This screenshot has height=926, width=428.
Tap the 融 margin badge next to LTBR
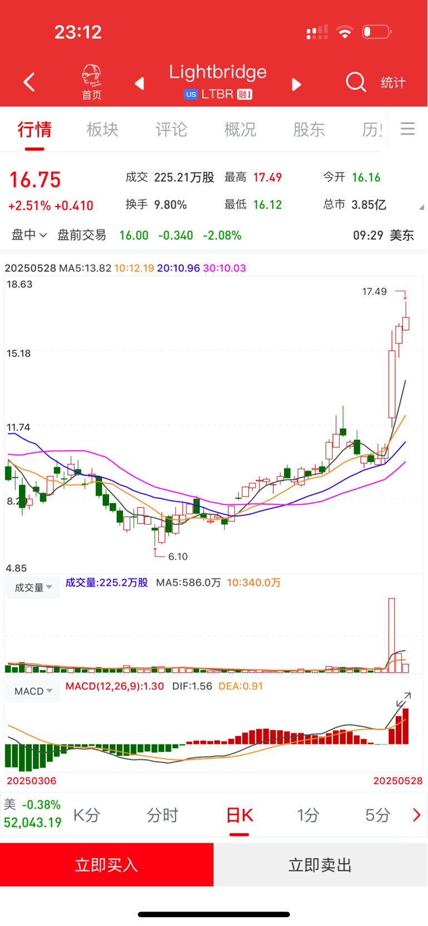(245, 95)
